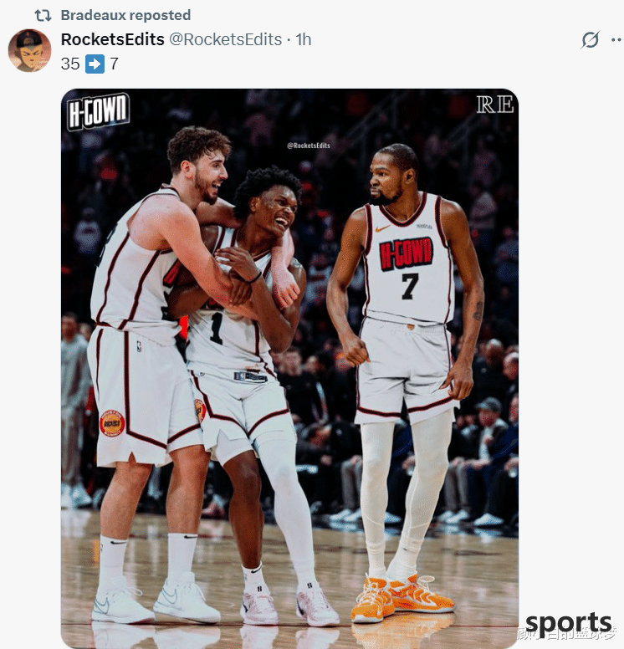This screenshot has height=649, width=624.
Task: Open the @RocketsEdits handle link
Action: click(x=225, y=40)
